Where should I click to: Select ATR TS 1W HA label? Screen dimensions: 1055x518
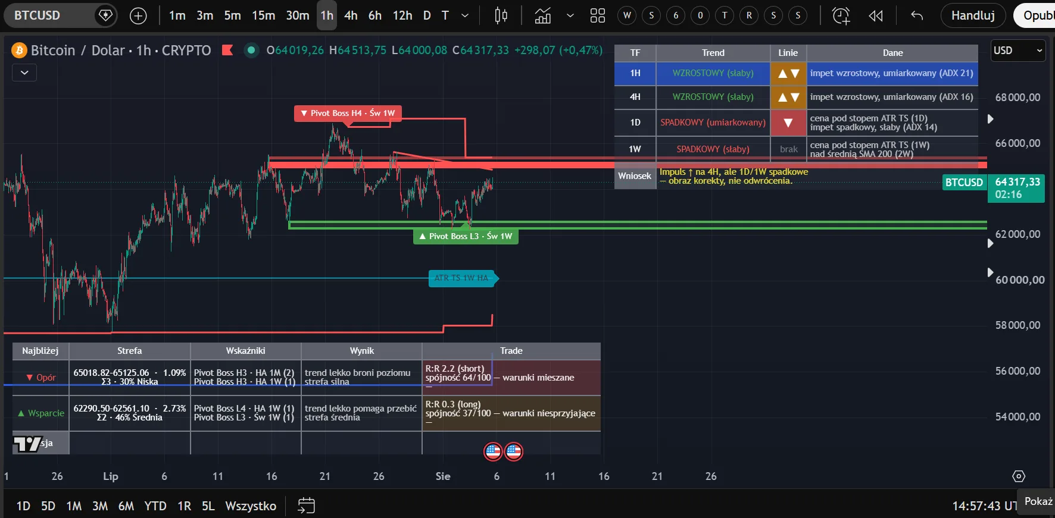[462, 278]
